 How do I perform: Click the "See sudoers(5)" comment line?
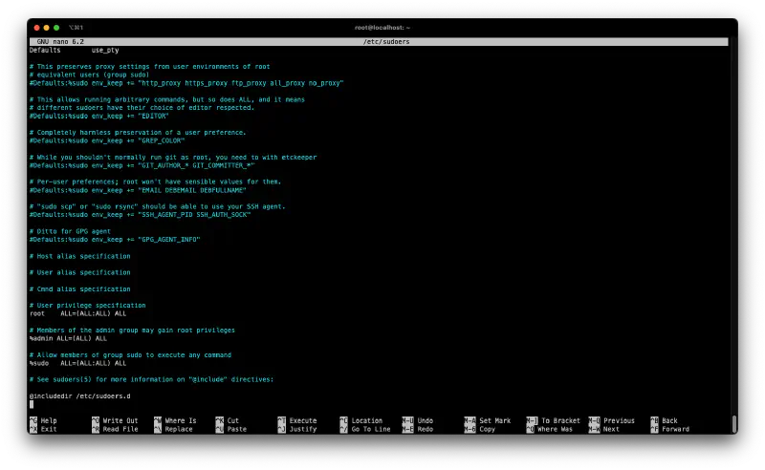point(151,380)
